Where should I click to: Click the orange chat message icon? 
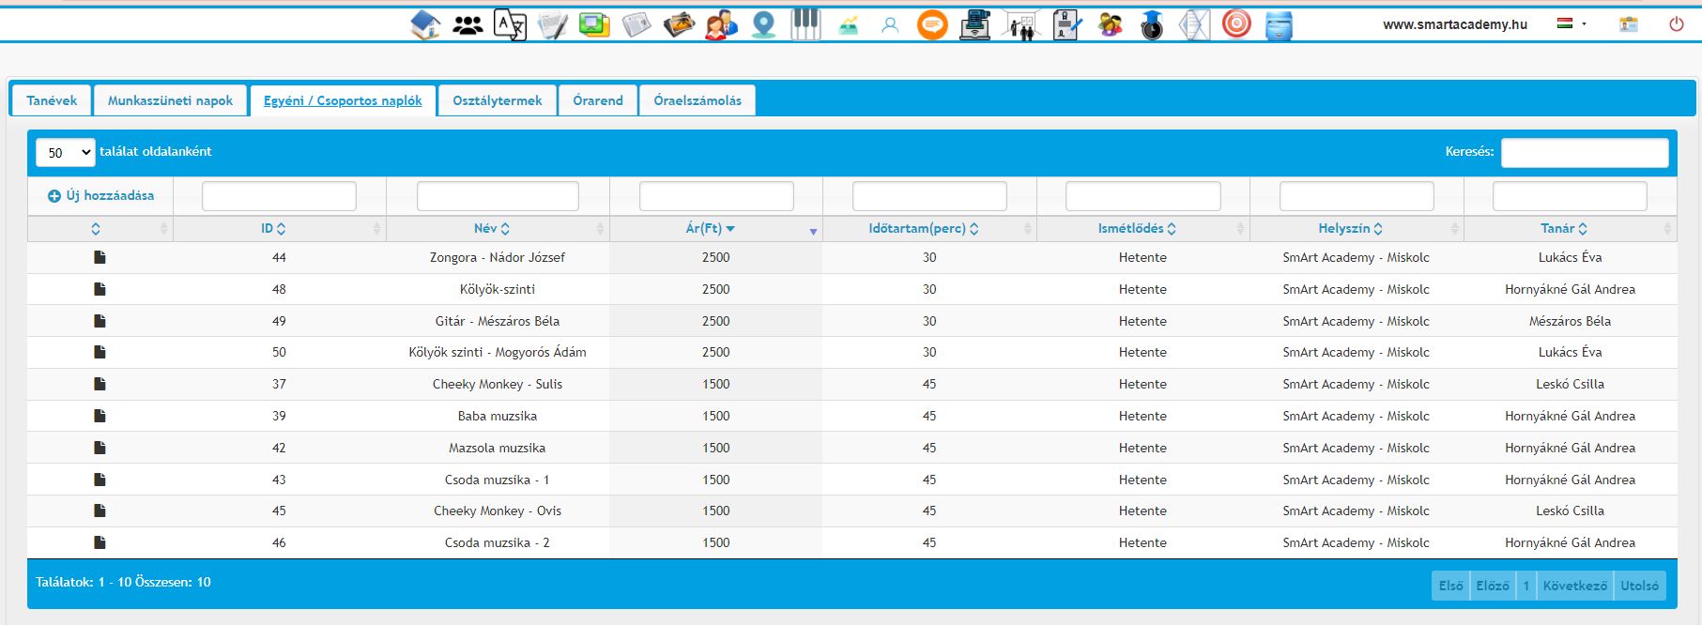[x=932, y=25]
